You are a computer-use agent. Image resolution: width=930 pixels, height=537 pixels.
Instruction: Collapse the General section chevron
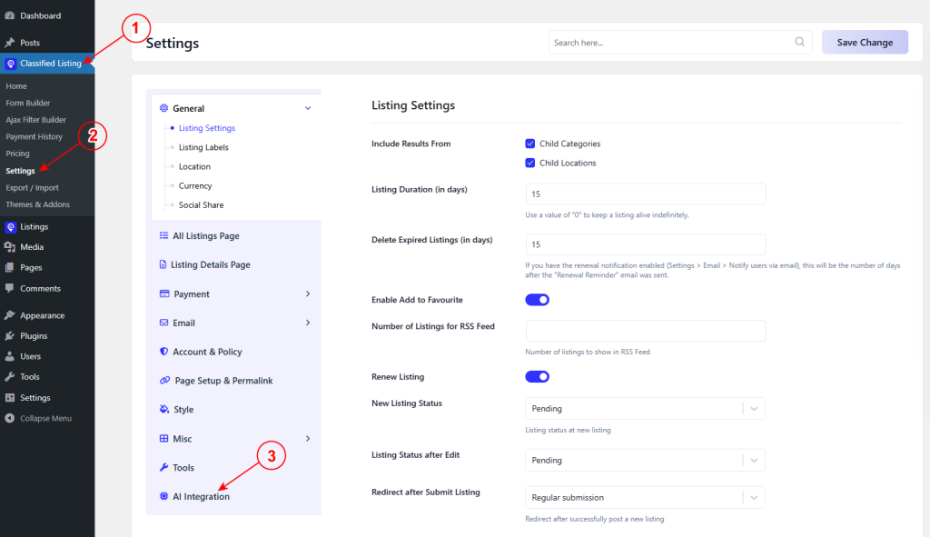click(308, 108)
